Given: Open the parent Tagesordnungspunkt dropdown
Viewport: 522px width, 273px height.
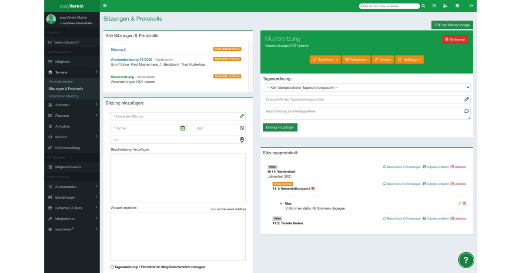Looking at the screenshot, I should [366, 87].
